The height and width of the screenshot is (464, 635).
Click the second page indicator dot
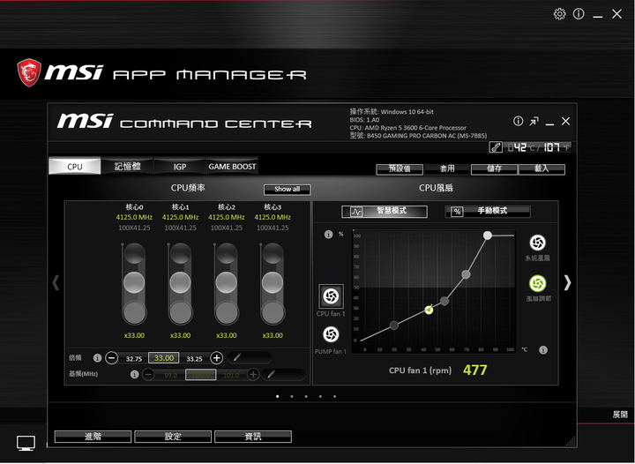(x=292, y=396)
